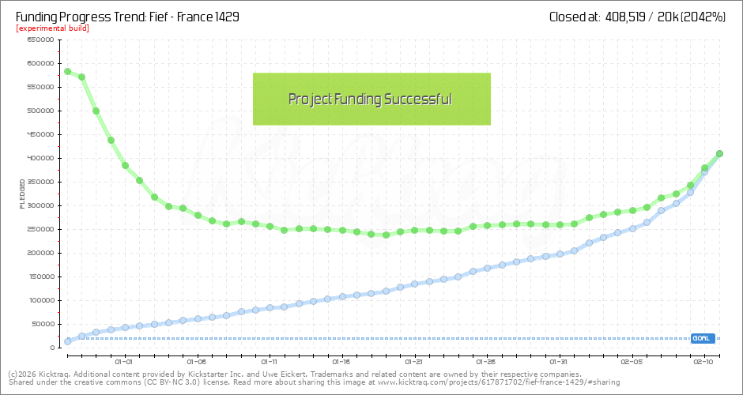743x395 pixels.
Task: Select the 400000 y-axis value
Action: [40, 158]
